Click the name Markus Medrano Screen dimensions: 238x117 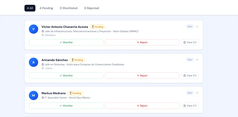tap(54, 93)
